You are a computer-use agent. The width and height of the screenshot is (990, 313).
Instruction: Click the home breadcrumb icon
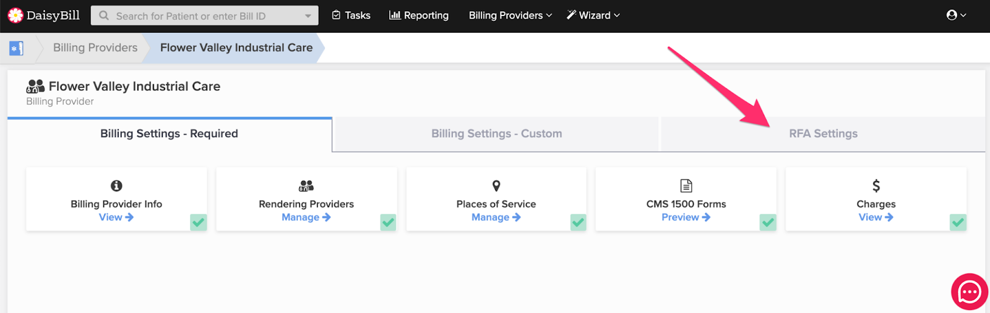17,48
